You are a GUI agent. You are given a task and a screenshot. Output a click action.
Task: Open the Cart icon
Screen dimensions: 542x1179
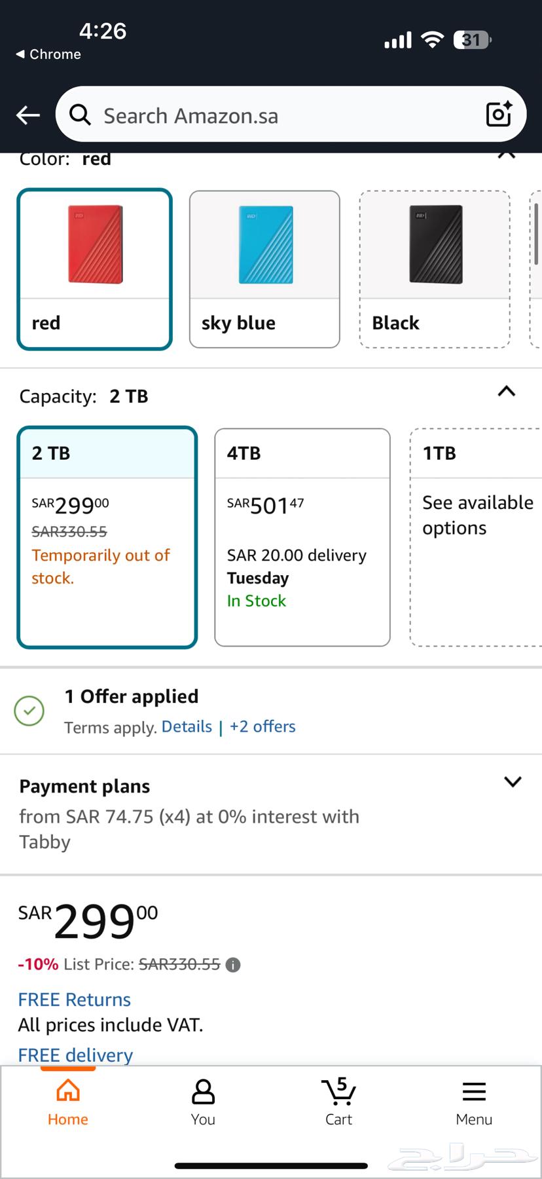point(338,1102)
